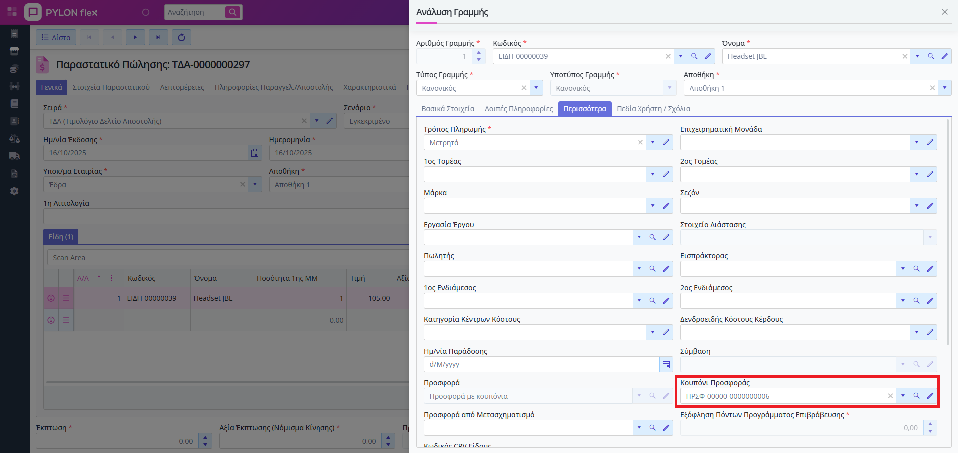
Task: Expand the Τύπος Γραμμής dropdown
Action: pos(536,88)
